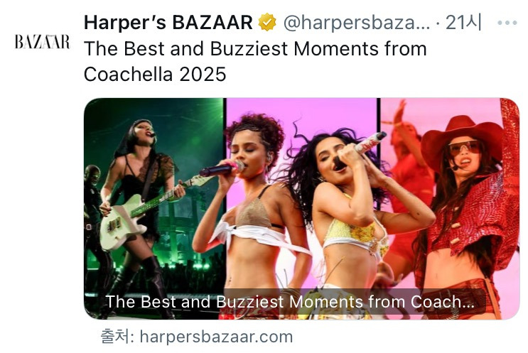Open the 21시 timestamp
The image size is (528, 353).
point(463,22)
